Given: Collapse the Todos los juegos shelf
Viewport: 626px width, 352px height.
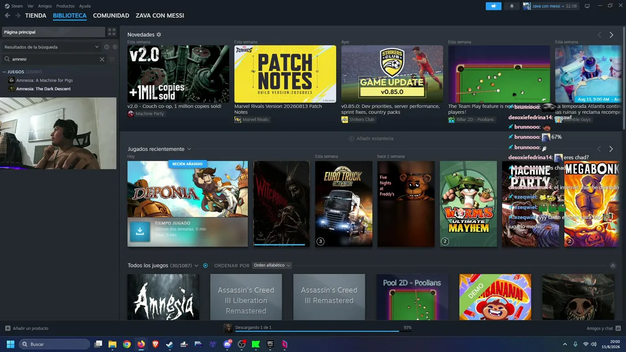Looking at the screenshot, I should pyautogui.click(x=613, y=265).
